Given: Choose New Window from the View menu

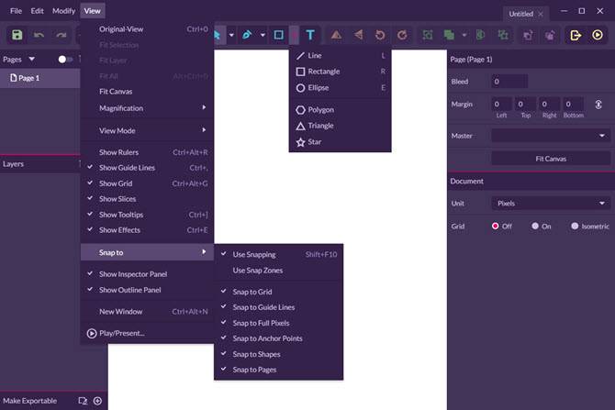Looking at the screenshot, I should (x=147, y=312).
